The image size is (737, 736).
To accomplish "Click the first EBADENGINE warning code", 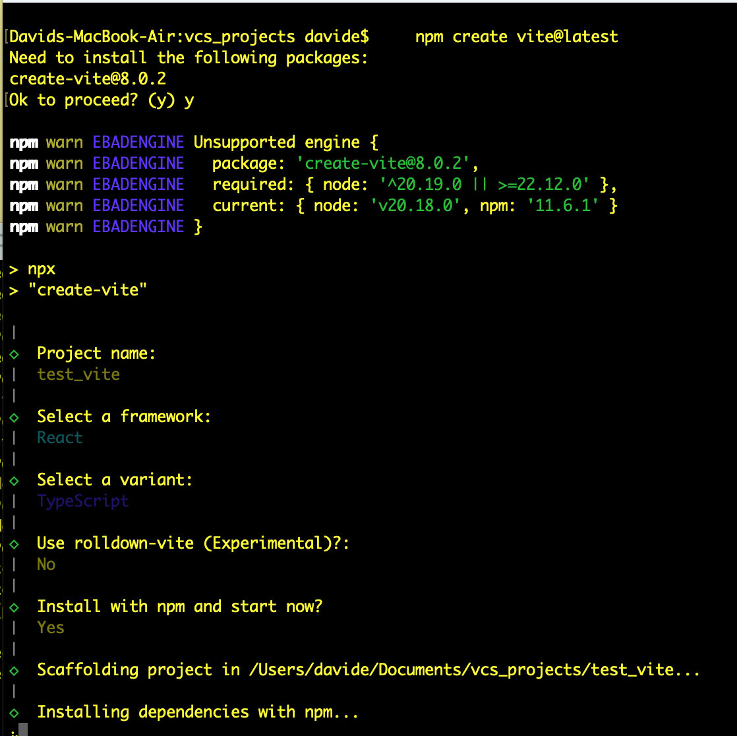I will [x=138, y=142].
